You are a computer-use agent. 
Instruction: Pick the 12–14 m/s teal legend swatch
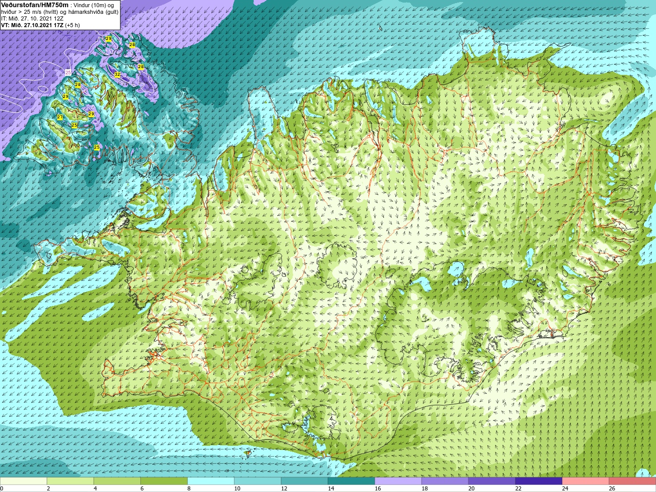304,481
